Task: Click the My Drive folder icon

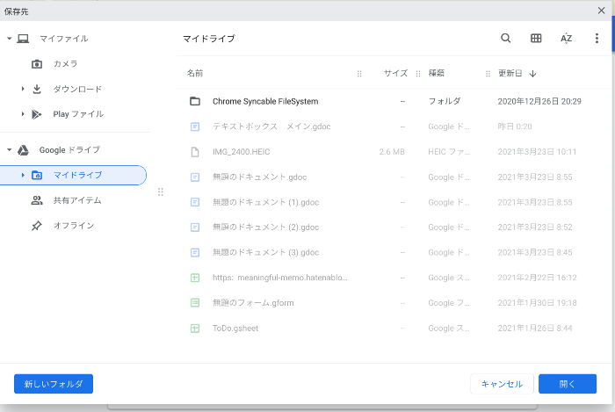Action: coord(37,175)
